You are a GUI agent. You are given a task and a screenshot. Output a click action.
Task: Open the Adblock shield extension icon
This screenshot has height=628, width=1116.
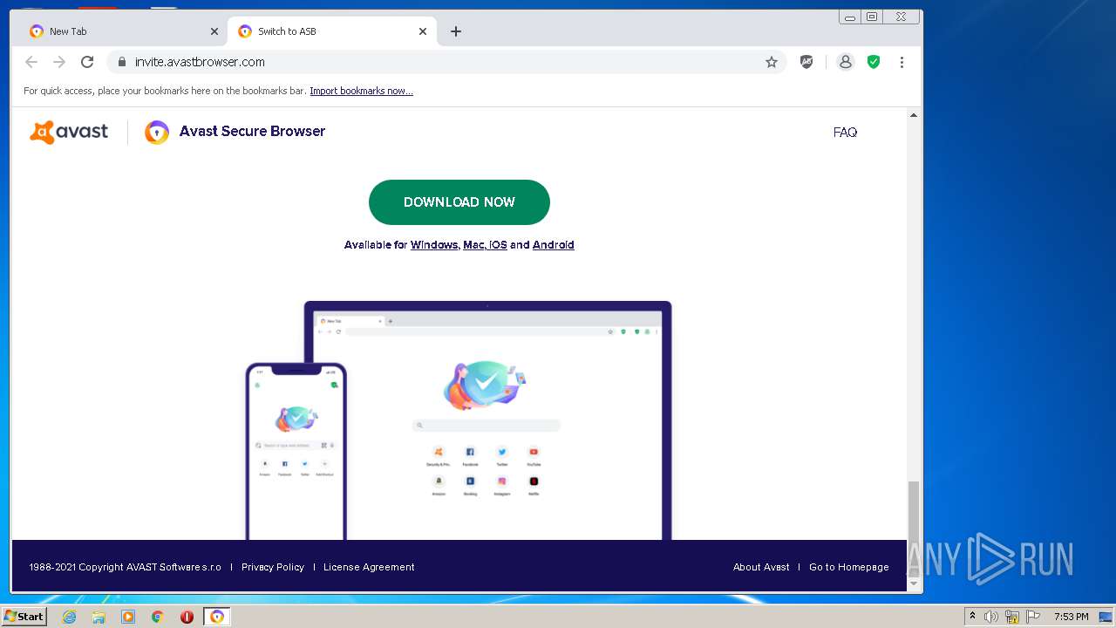(806, 62)
